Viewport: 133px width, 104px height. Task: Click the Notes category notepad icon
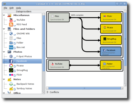(10, 79)
